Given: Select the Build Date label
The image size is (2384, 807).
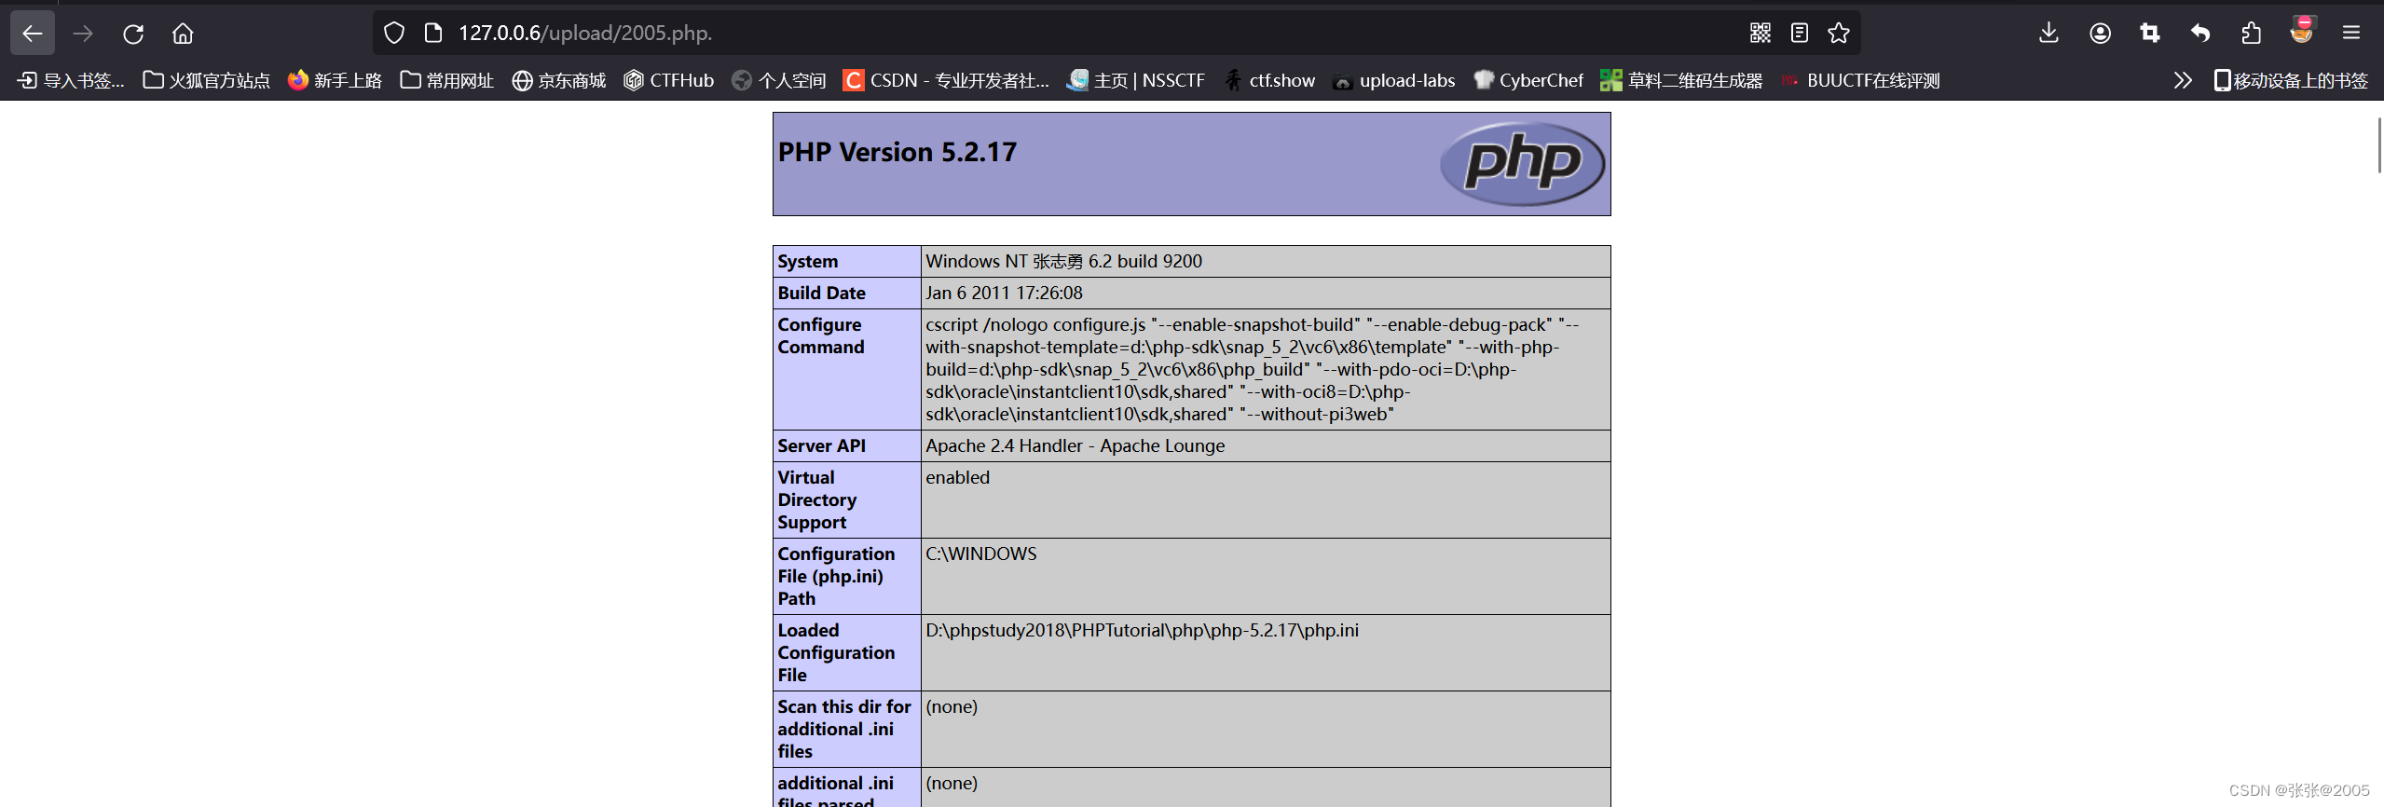Looking at the screenshot, I should click(x=821, y=294).
